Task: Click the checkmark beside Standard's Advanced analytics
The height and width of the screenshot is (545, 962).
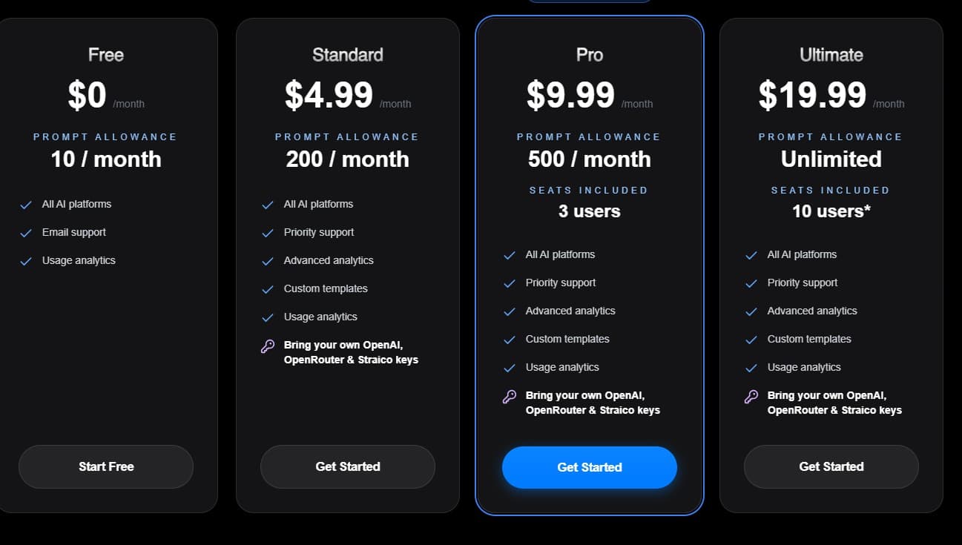Action: [x=268, y=260]
